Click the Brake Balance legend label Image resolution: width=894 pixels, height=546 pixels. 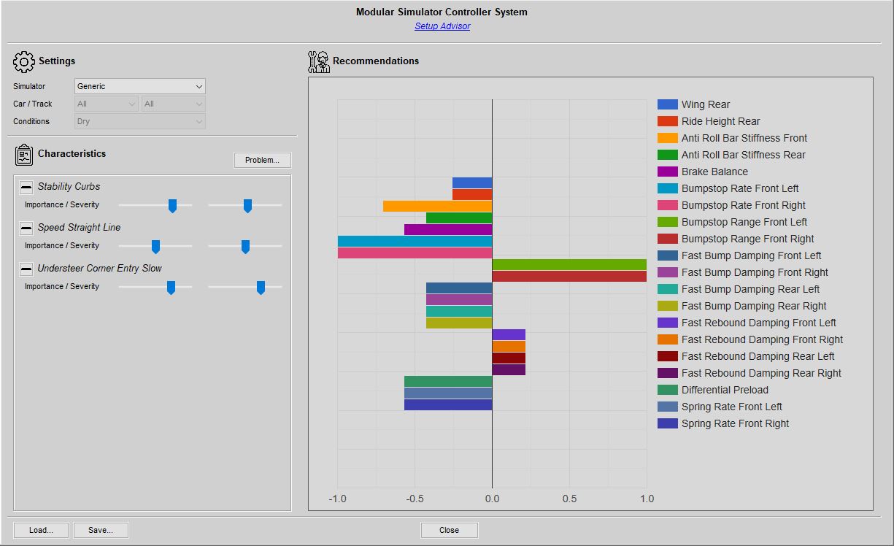[714, 172]
